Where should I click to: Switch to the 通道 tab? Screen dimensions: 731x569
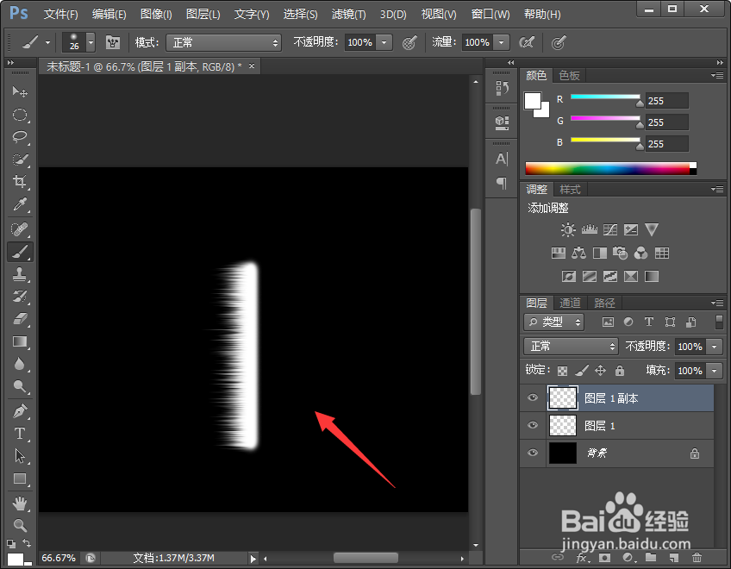coord(570,303)
